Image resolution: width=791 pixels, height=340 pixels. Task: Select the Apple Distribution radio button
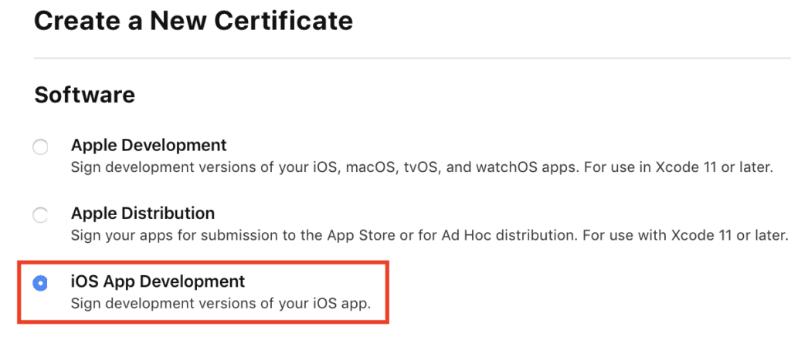pyautogui.click(x=40, y=215)
